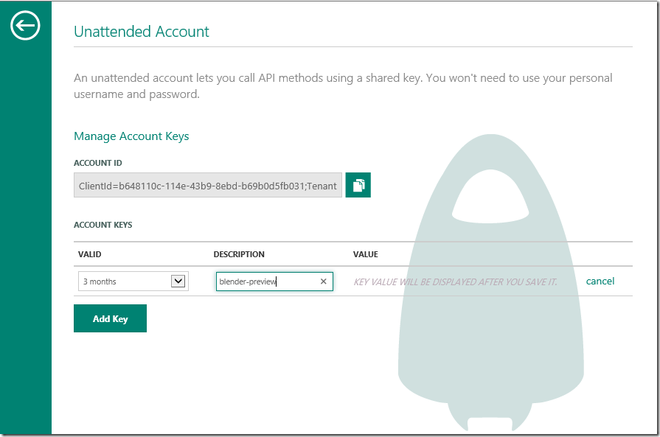
Task: Click the unattended account explanation paragraph
Action: 343,85
